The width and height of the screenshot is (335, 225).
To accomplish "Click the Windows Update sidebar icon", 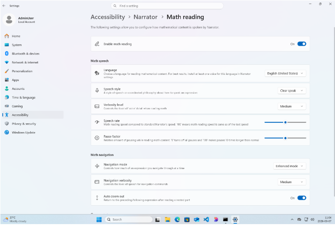I will [7, 133].
